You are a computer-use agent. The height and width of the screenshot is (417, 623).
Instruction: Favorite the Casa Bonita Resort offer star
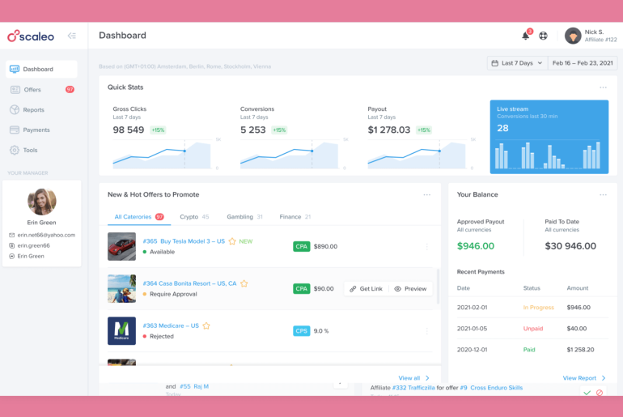244,283
